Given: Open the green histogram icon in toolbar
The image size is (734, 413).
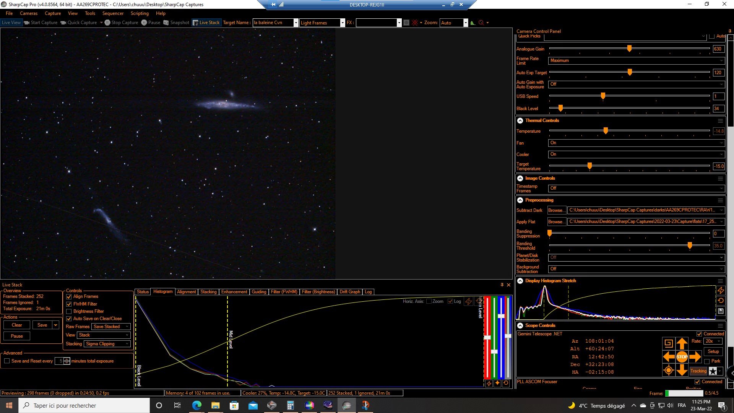Looking at the screenshot, I should 473,23.
